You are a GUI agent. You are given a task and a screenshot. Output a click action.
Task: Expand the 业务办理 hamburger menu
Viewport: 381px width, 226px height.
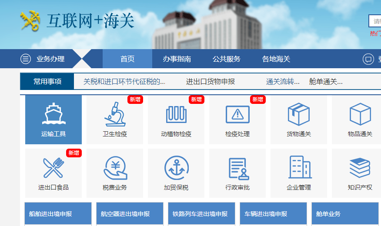(26, 59)
